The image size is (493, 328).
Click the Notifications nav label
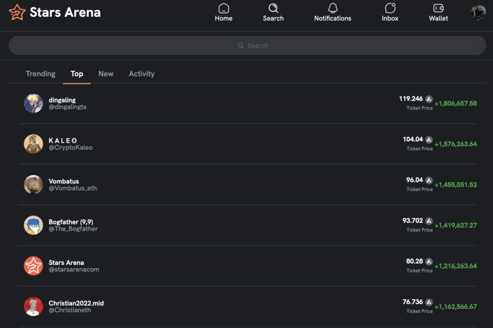[x=333, y=18]
